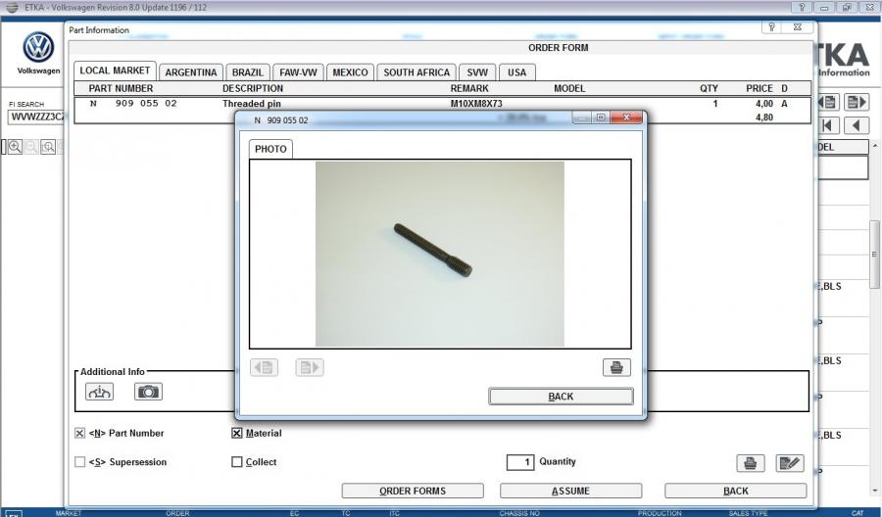Uncheck the Material checkbox
The width and height of the screenshot is (882, 517).
[x=236, y=433]
